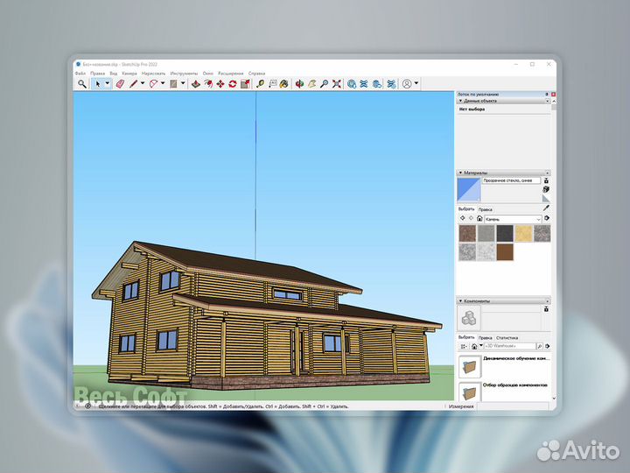Open the Rectangle tool dropdown arrow

183,84
